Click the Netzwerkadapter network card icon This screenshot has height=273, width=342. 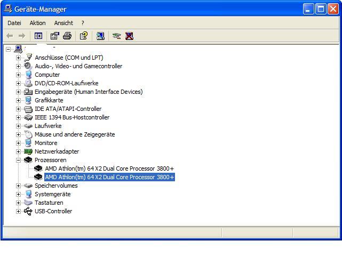[28, 151]
